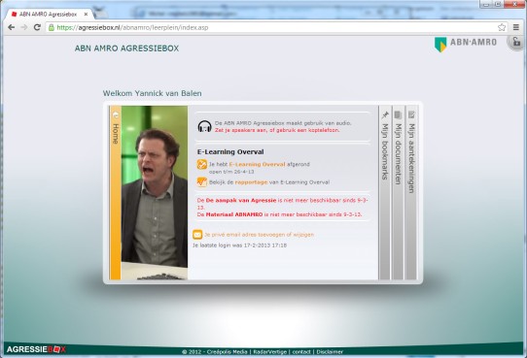Click the E-Learning Overval completed icon
Screen dimensions: 527x358
201,164
